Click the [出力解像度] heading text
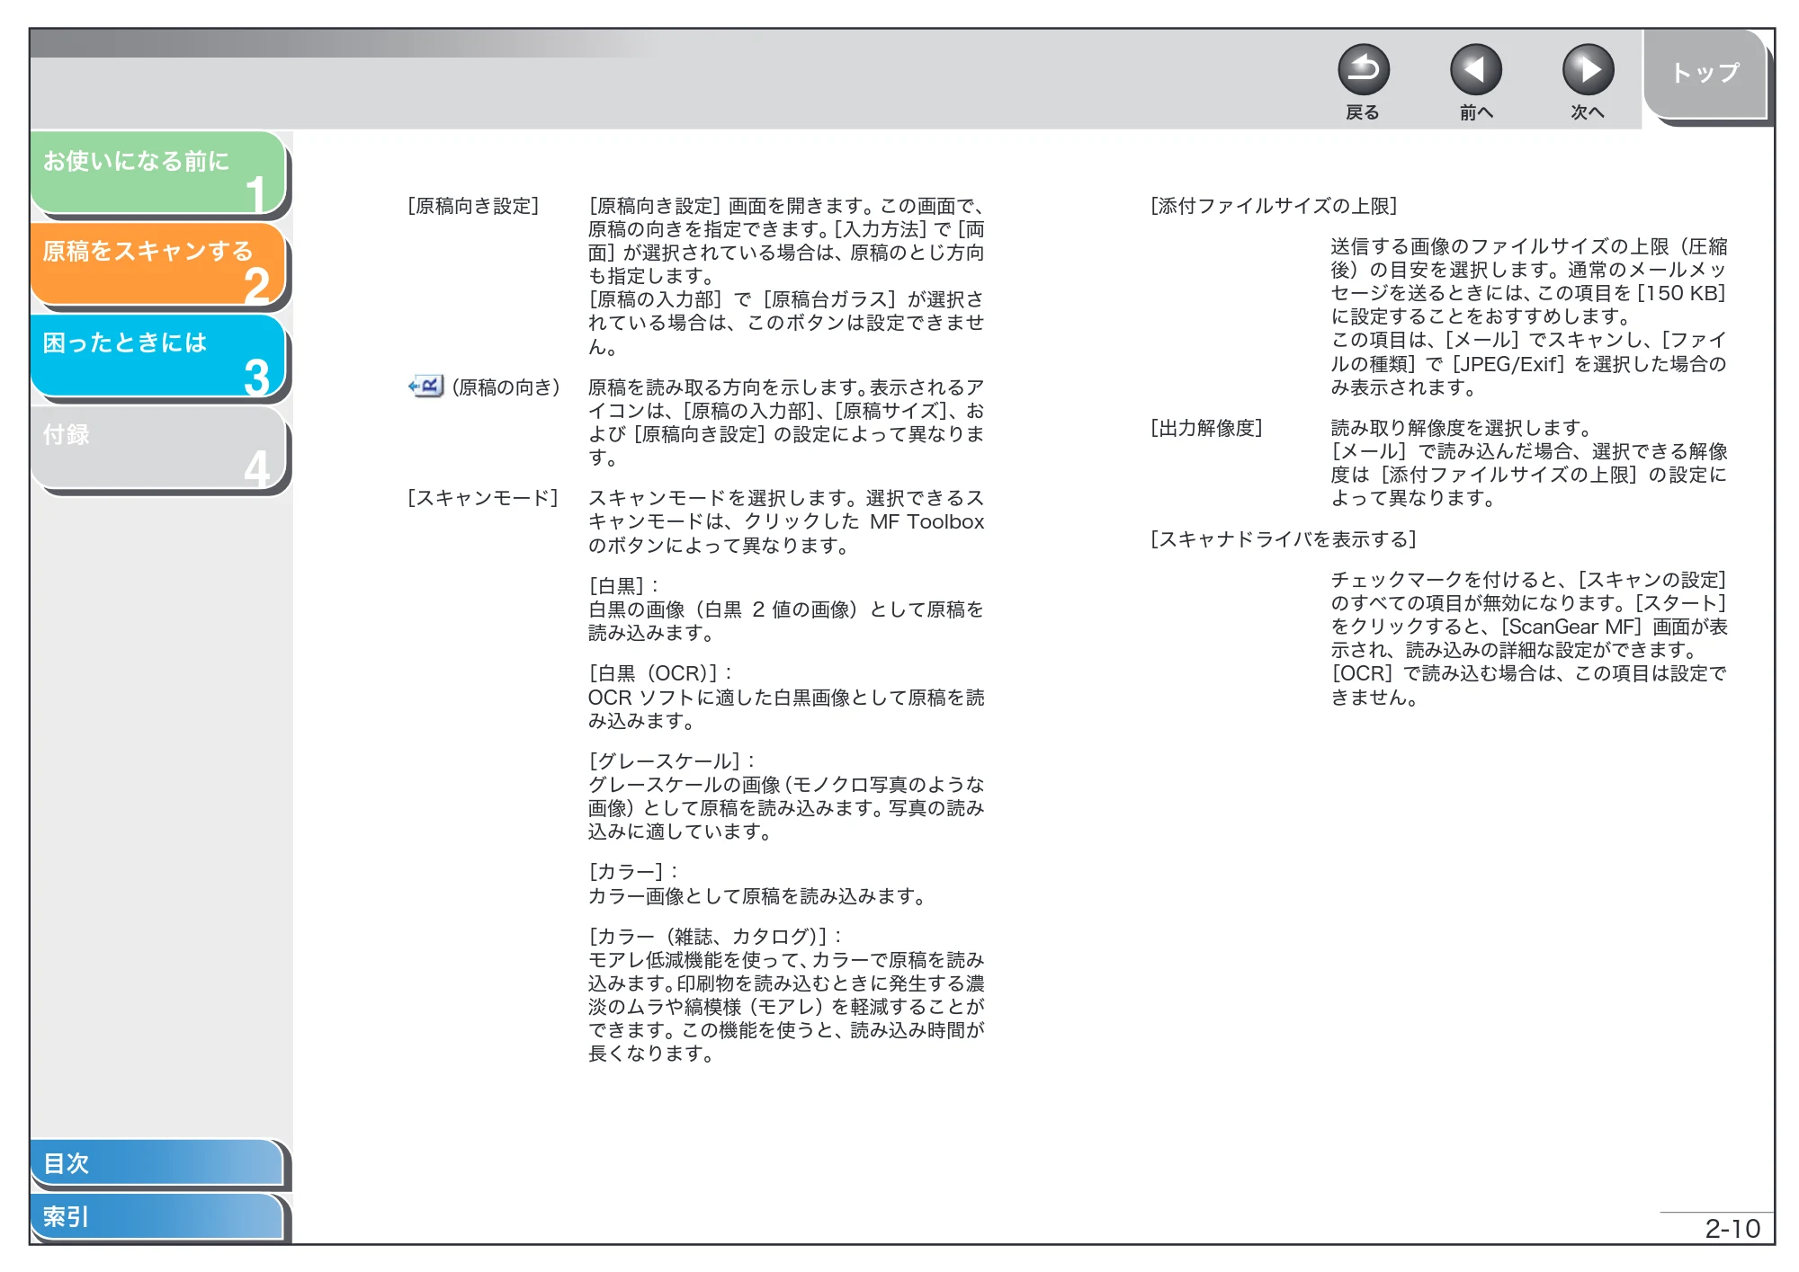 pyautogui.click(x=1206, y=428)
